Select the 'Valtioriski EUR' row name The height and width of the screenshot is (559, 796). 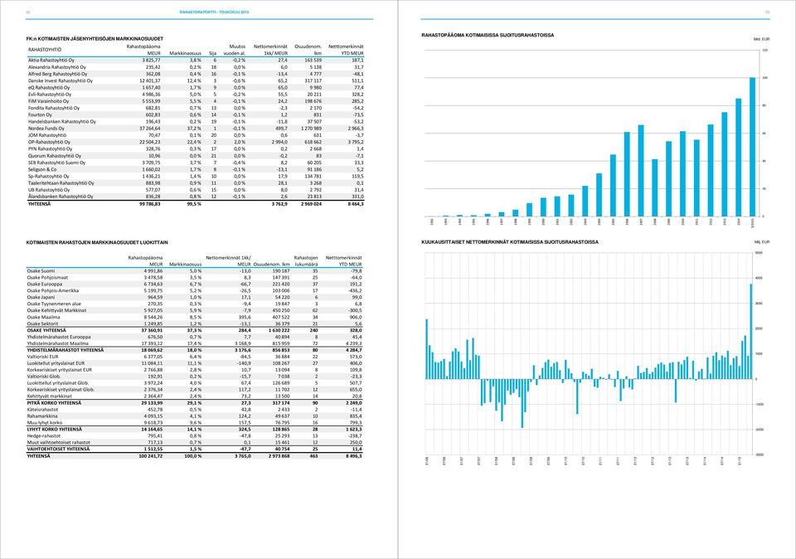[x=42, y=357]
